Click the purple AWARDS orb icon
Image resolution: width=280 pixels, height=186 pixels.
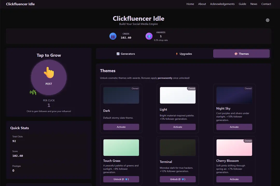tap(149, 36)
